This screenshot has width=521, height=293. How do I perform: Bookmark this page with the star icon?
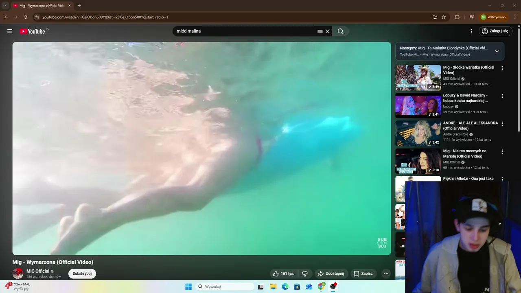444,17
